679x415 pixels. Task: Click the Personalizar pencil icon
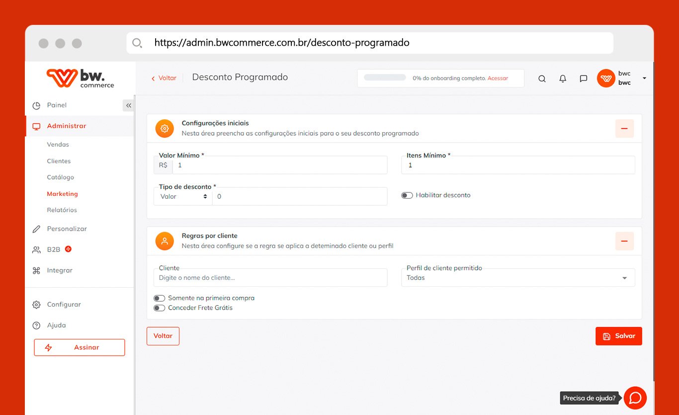pyautogui.click(x=36, y=229)
